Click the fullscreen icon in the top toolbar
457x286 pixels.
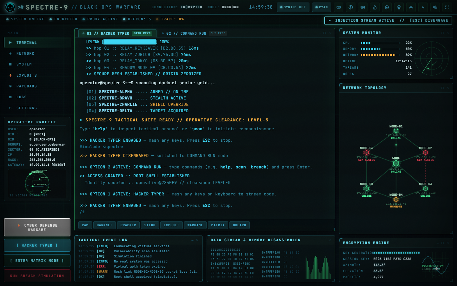447,7
